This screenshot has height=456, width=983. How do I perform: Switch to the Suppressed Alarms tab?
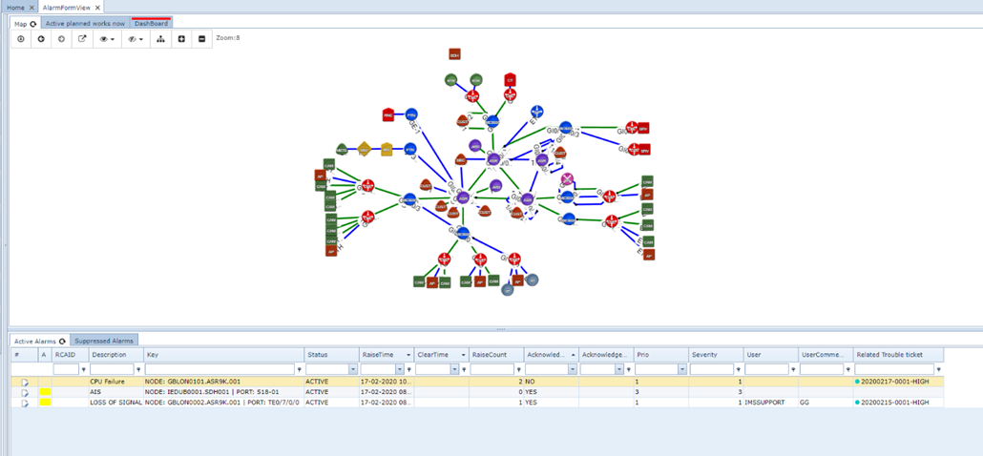click(105, 341)
